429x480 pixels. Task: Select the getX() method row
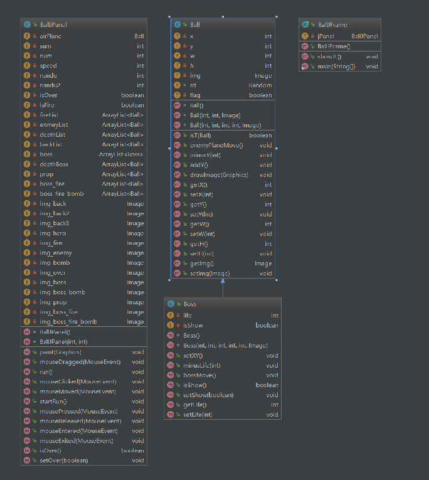pyautogui.click(x=223, y=184)
